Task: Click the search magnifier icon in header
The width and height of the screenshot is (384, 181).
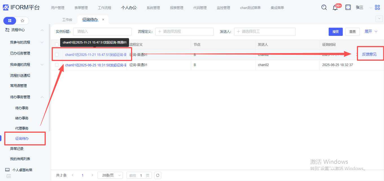Action: (x=324, y=7)
